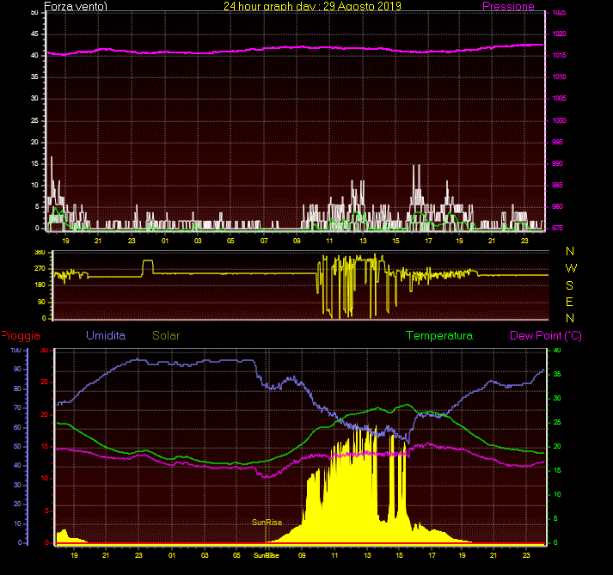Click the "1005" value on pressure axis
Viewport: 613px width, 575px height.
pyautogui.click(x=559, y=98)
